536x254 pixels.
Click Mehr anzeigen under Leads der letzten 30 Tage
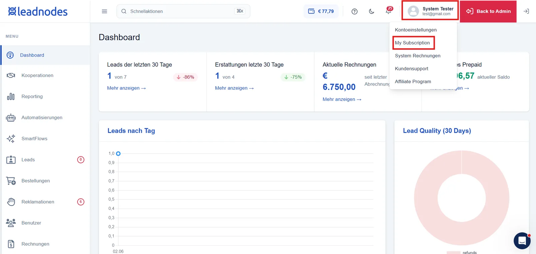126,88
